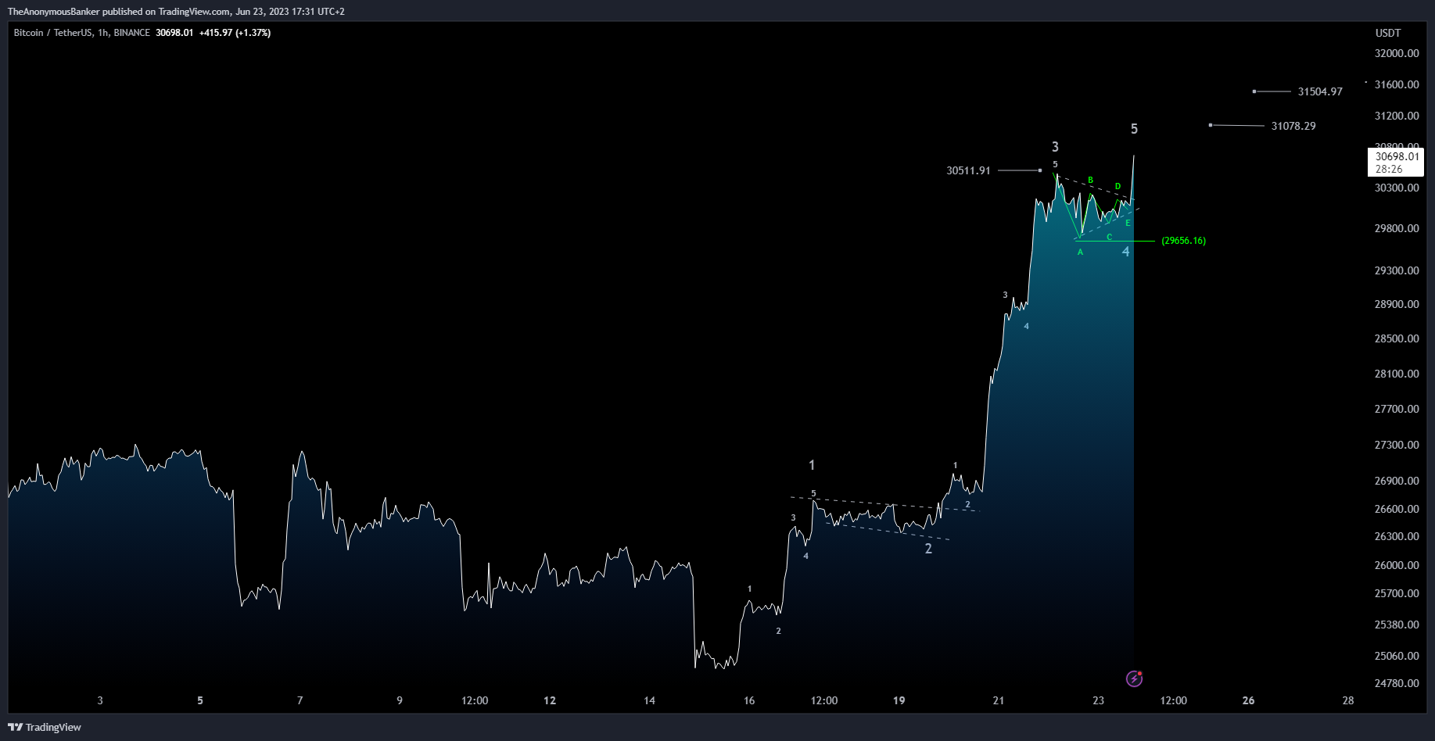Click date label 14 on time axis
1435x741 pixels.
(x=649, y=700)
